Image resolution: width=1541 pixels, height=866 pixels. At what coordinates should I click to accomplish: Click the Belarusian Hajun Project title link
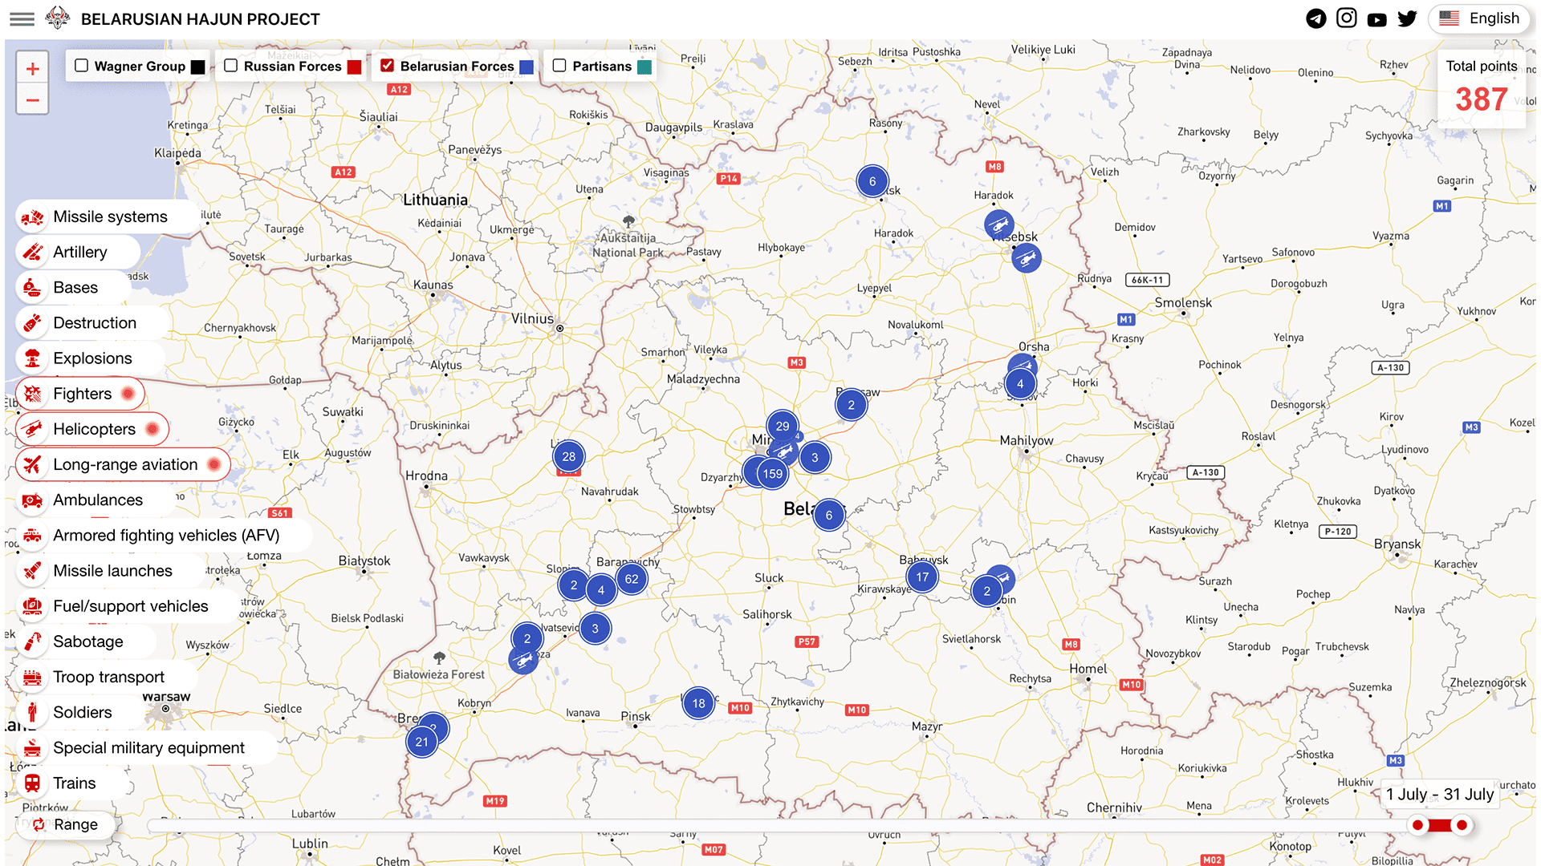pyautogui.click(x=200, y=18)
